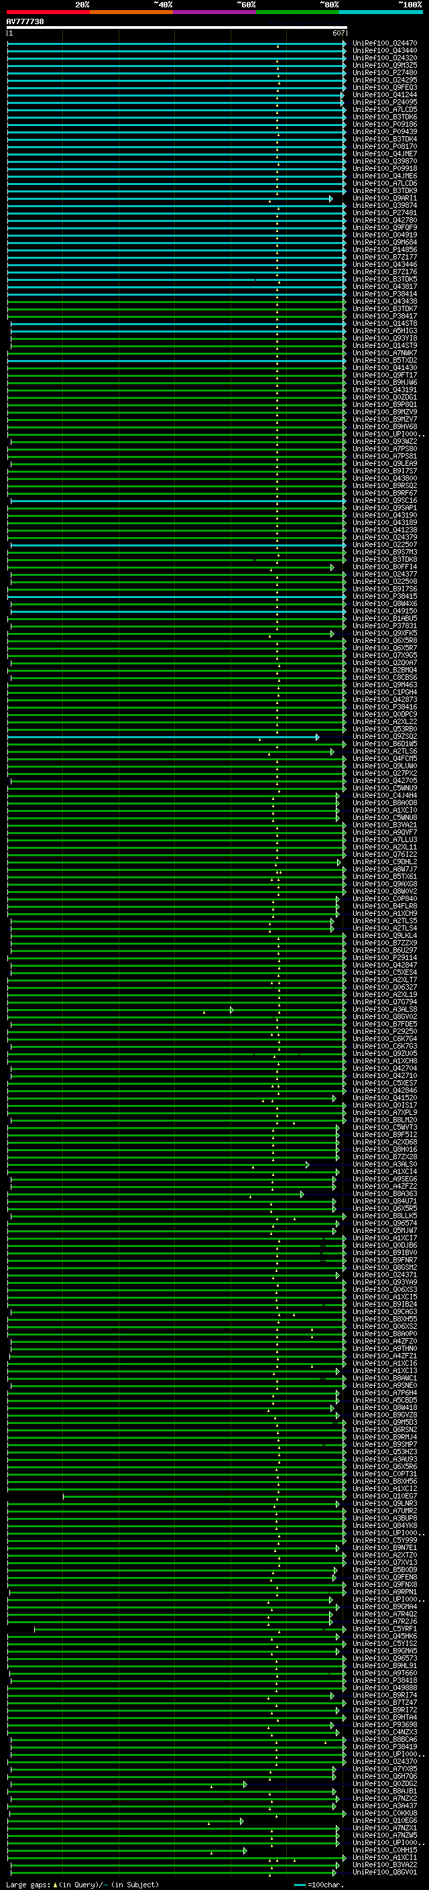429x1890 pixels.
Task: Select the UniRef100_C4J4H4 label
Action: point(385,796)
